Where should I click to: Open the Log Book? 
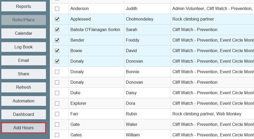pyautogui.click(x=24, y=47)
